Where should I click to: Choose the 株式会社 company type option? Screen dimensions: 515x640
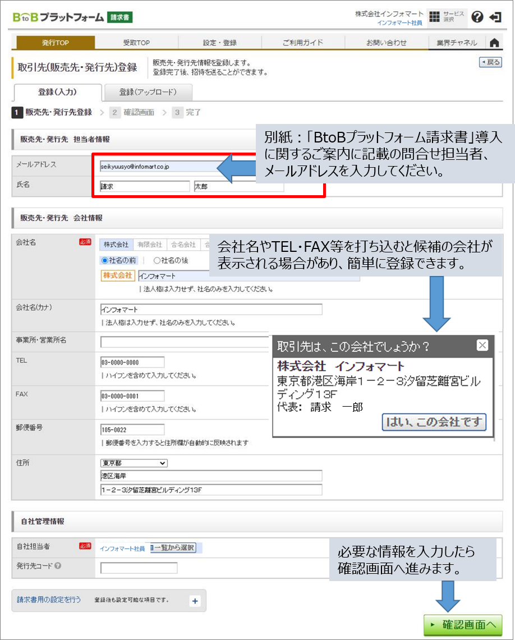(116, 245)
